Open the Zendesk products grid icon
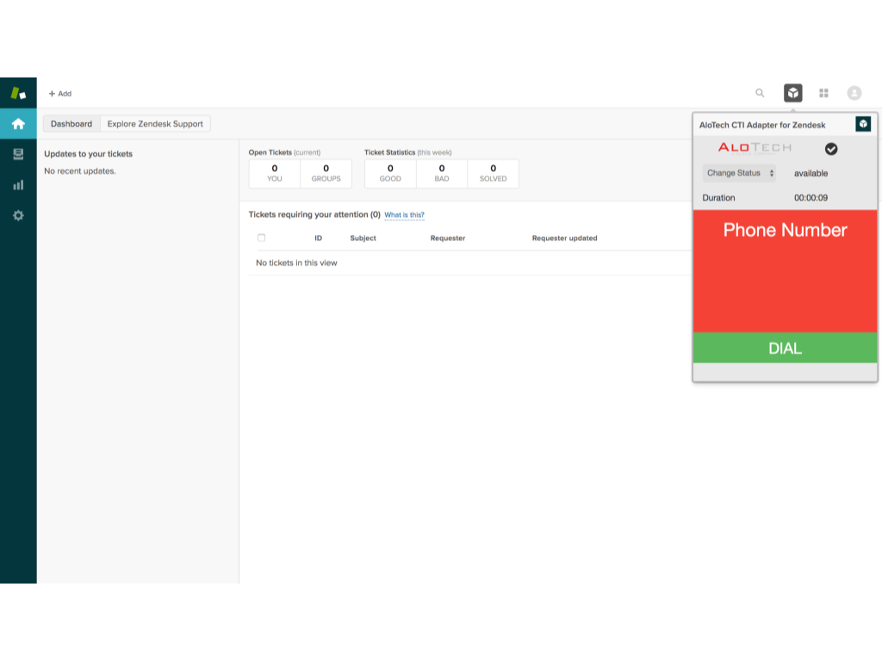This screenshot has width=882, height=661. tap(823, 93)
